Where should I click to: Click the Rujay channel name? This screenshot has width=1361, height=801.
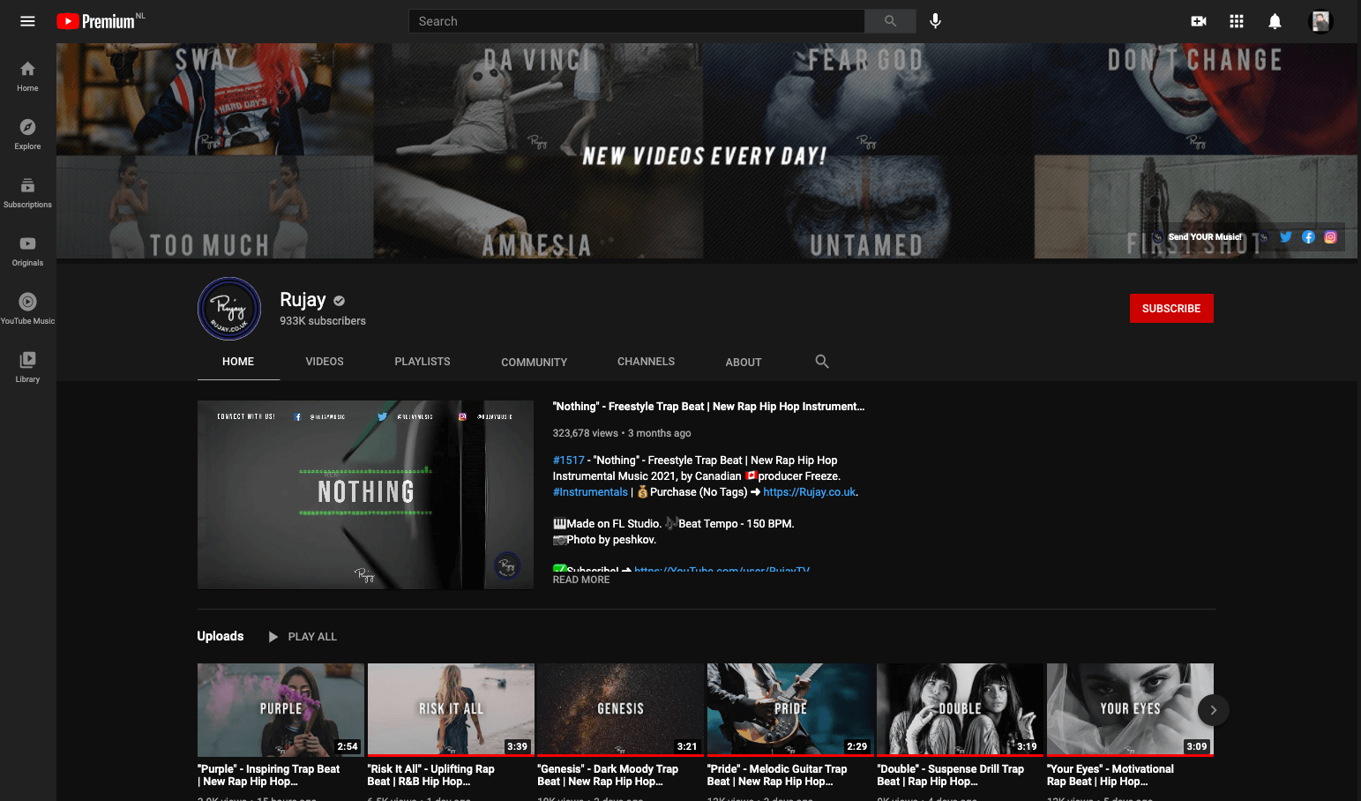pyautogui.click(x=303, y=300)
